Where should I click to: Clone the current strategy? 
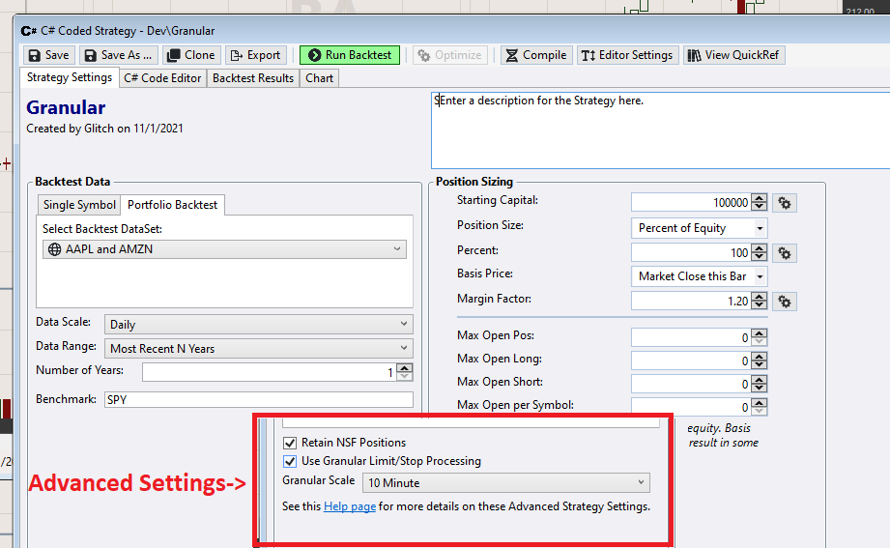pyautogui.click(x=190, y=55)
